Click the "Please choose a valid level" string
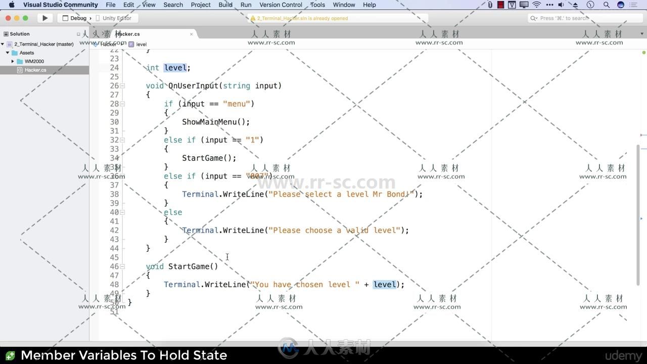 click(x=335, y=230)
